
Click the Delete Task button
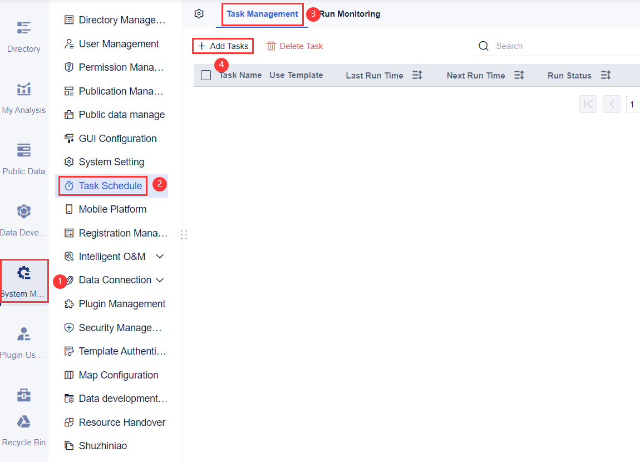click(294, 46)
